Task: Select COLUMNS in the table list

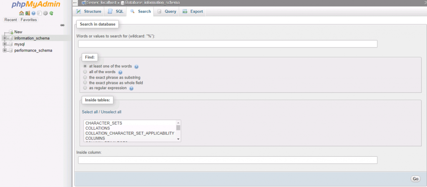Action: click(95, 138)
